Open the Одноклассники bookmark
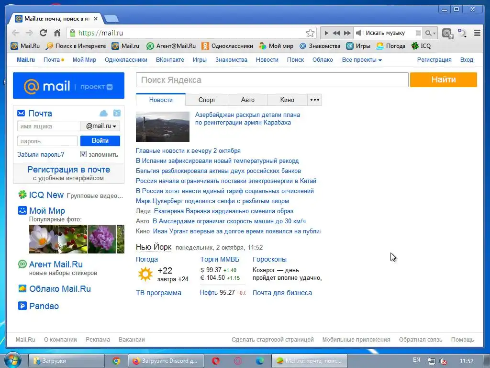The height and width of the screenshot is (368, 490). pyautogui.click(x=227, y=46)
